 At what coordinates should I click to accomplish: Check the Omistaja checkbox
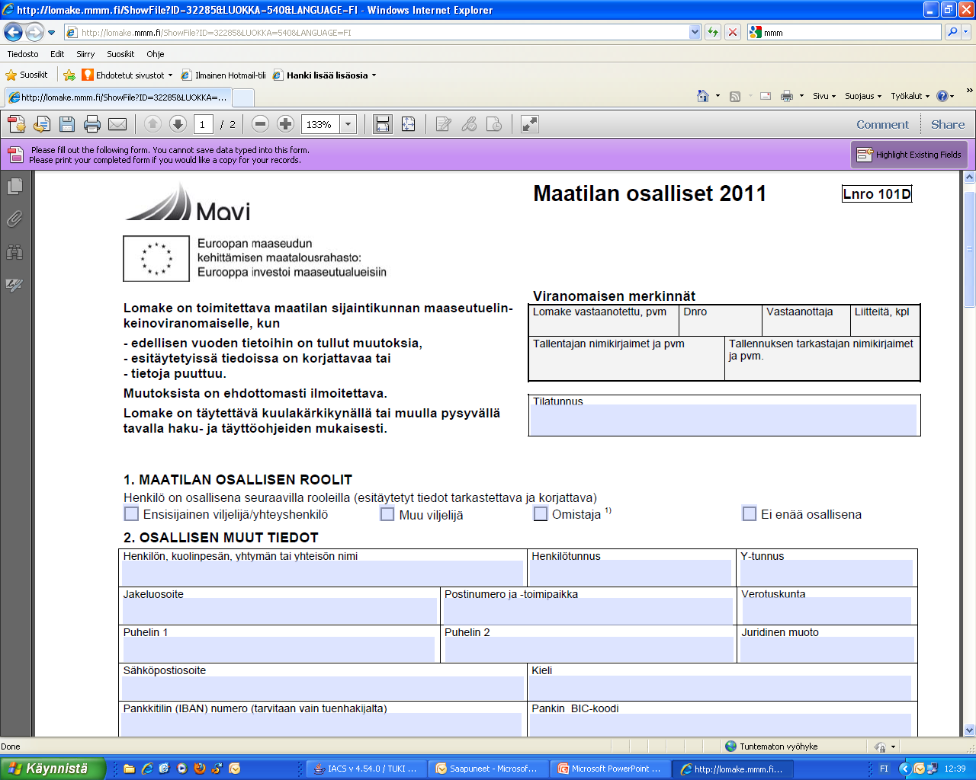click(541, 514)
